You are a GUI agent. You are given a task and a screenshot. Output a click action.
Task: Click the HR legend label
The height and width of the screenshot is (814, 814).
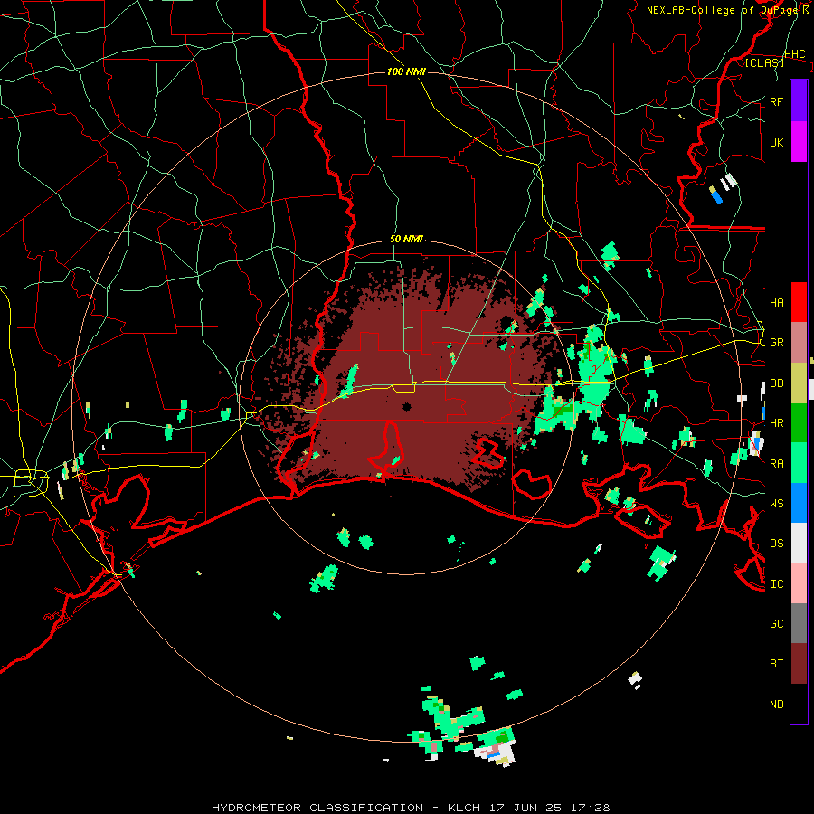(777, 423)
